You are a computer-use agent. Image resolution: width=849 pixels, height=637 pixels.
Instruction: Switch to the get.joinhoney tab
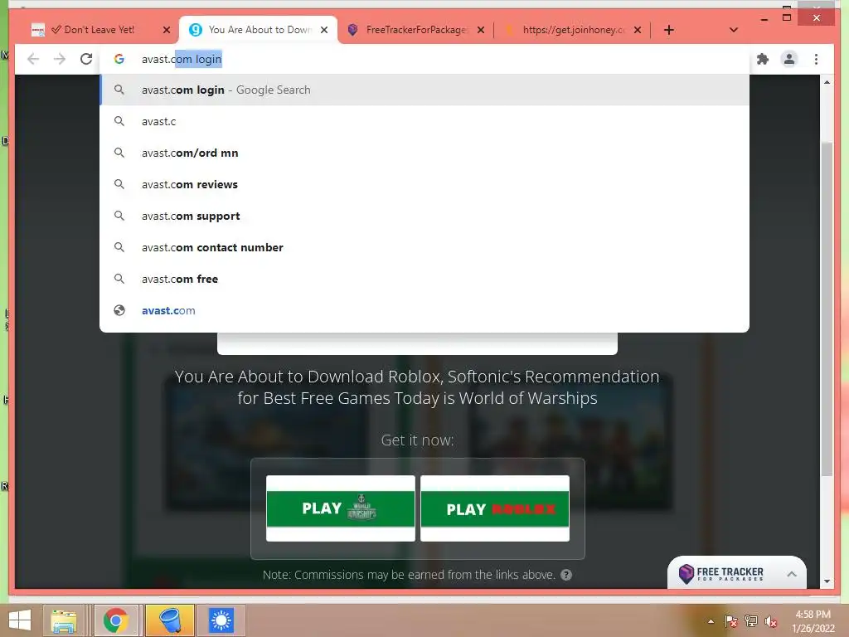[x=573, y=30]
